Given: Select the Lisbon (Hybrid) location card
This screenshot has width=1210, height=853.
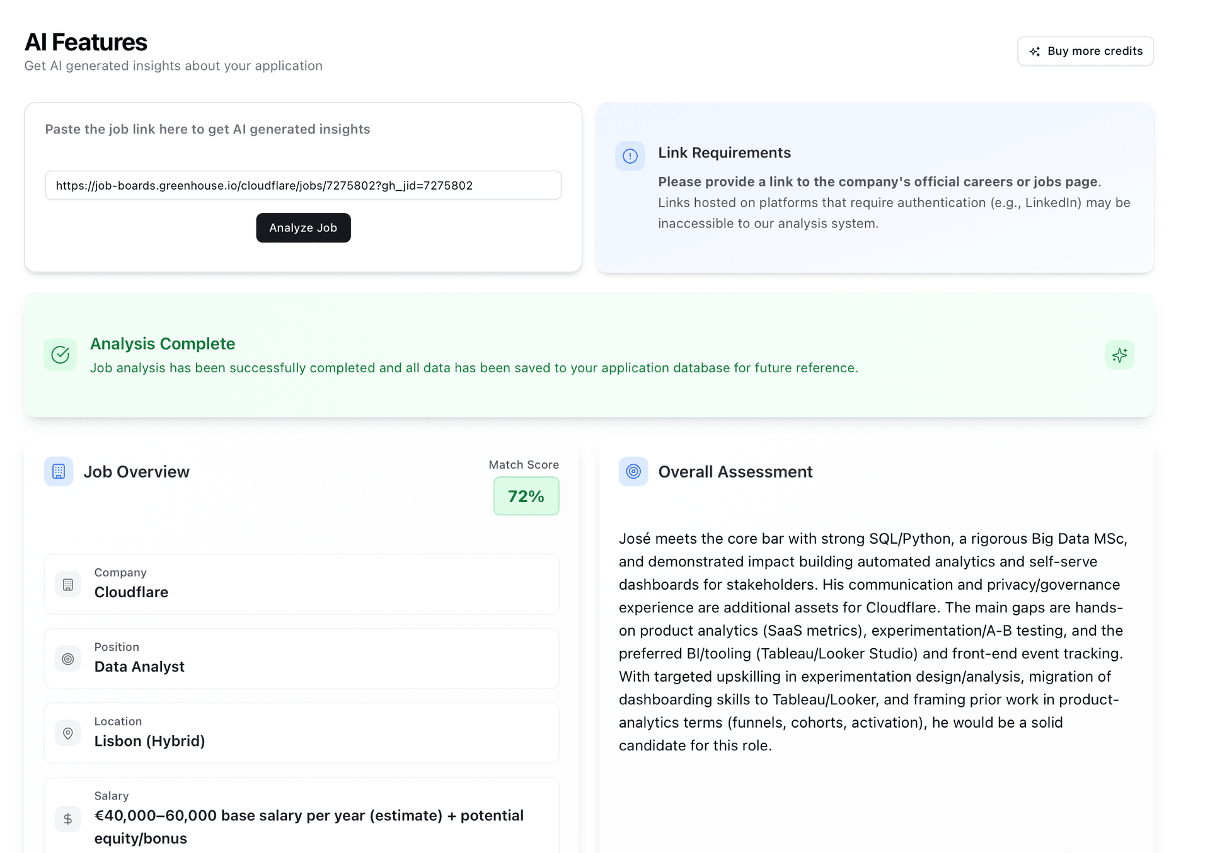Looking at the screenshot, I should (x=301, y=733).
